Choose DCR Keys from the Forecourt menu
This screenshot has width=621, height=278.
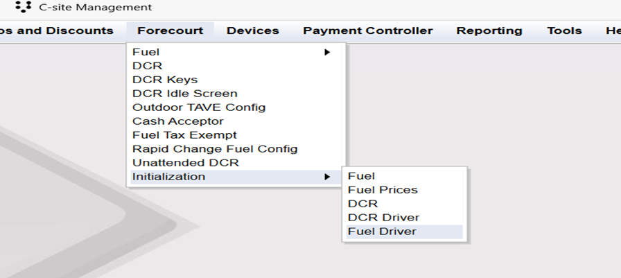[165, 80]
